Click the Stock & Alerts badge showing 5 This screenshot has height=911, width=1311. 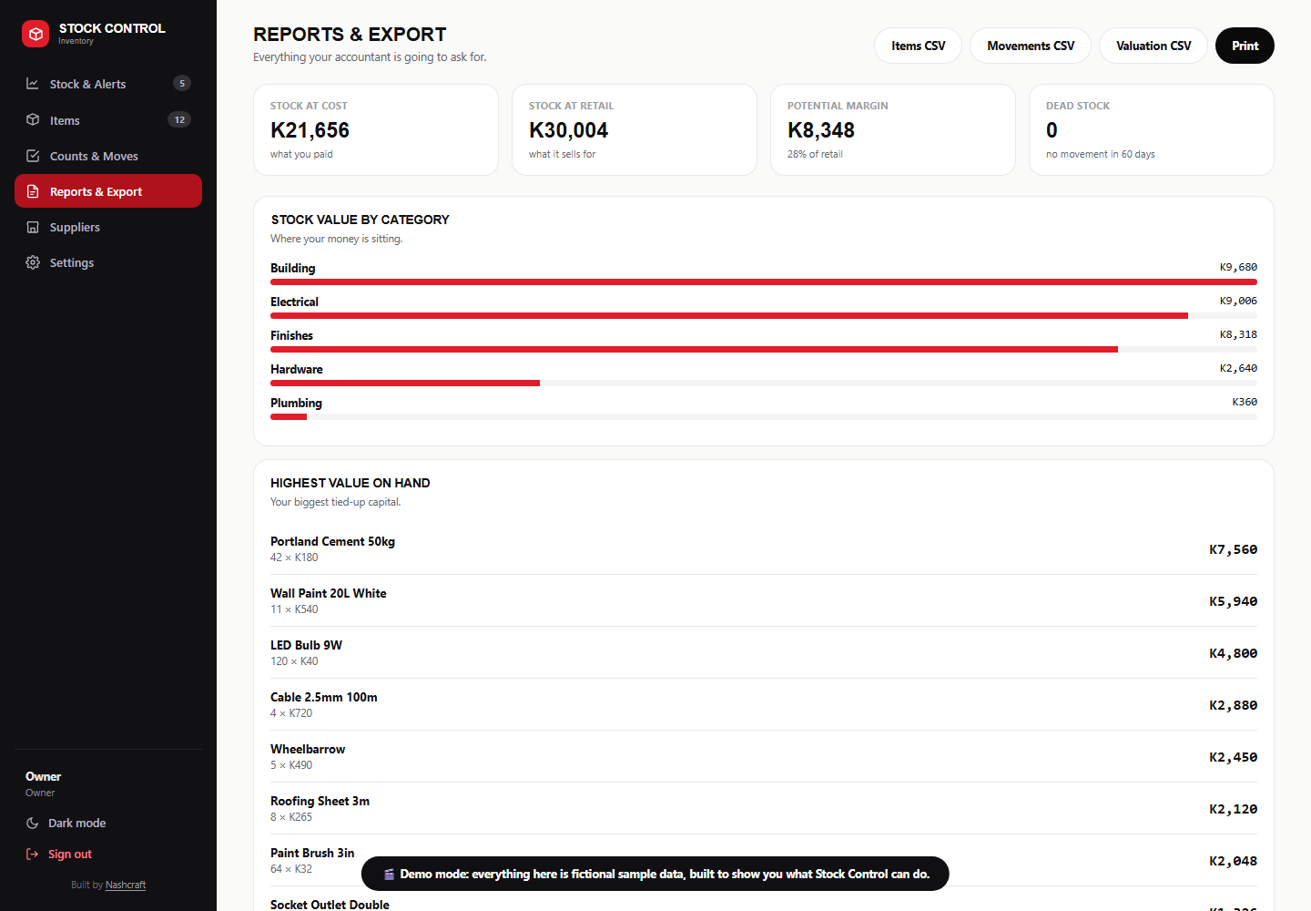[x=182, y=83]
